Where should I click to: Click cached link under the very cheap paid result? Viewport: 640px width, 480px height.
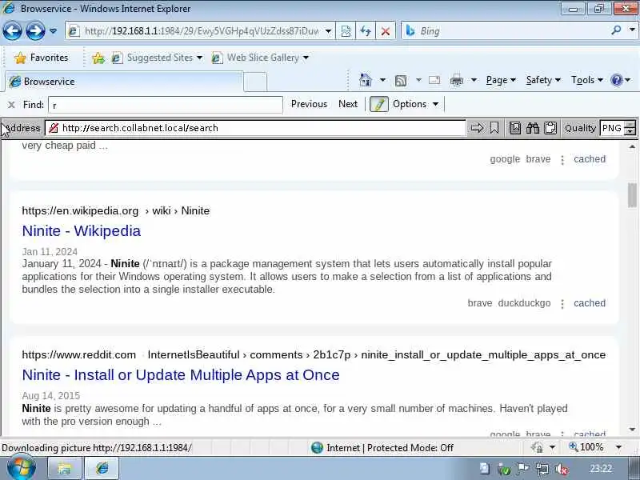pyautogui.click(x=590, y=158)
